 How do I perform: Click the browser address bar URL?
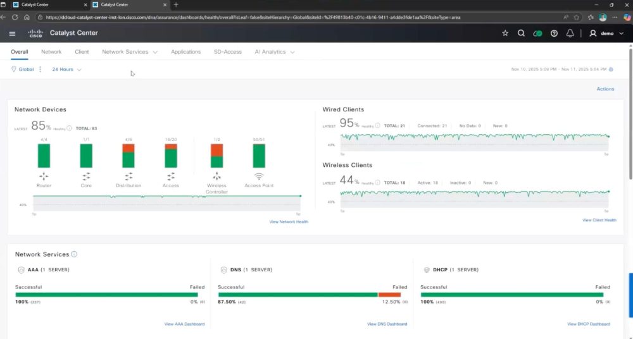pyautogui.click(x=253, y=17)
